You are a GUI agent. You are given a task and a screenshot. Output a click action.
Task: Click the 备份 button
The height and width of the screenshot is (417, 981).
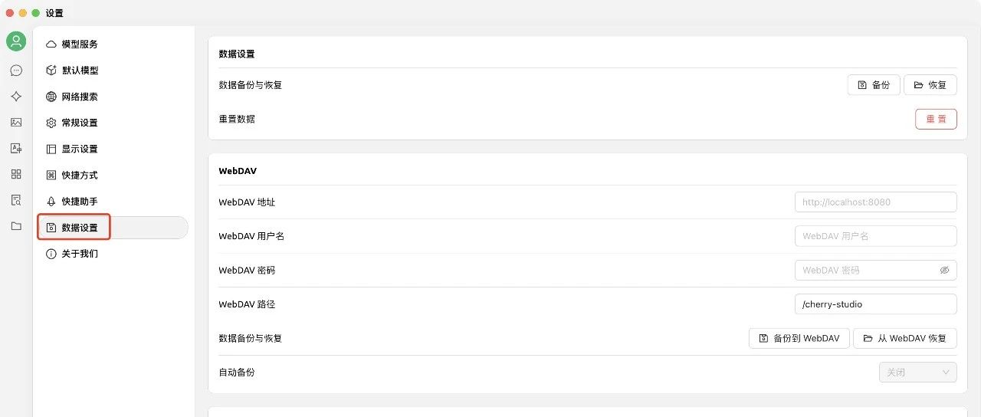click(873, 85)
